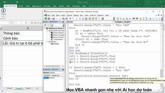Viewport: 165px width, 93px height.
Task: Select Module1 in project tree
Action: coord(55,44)
